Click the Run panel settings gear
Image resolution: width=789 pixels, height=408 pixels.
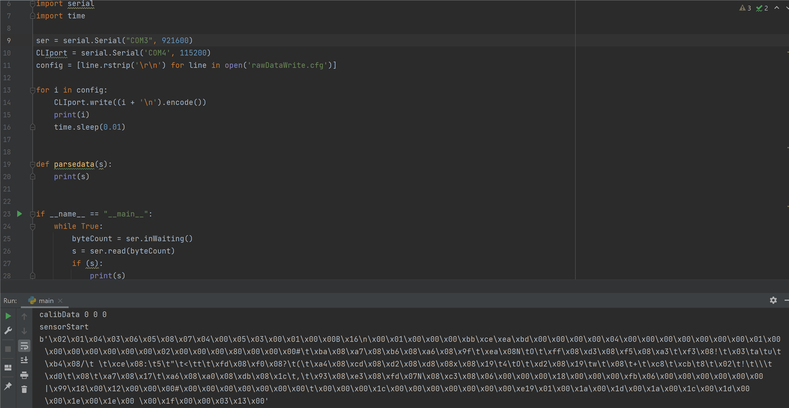[x=773, y=300]
